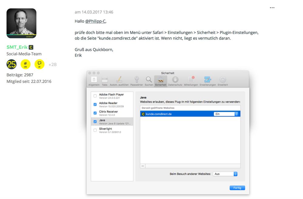
Task: Open the 'Ein' dropdown for kunde.comdirect.de
Action: pos(226,114)
